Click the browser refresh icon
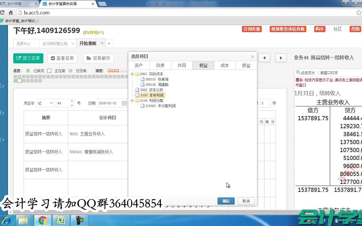The width and height of the screenshot is (362, 226). point(3,13)
